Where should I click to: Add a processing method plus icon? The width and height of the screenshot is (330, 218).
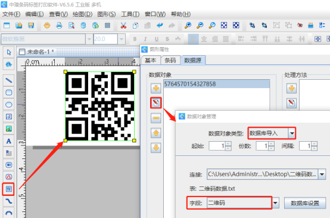(291, 88)
